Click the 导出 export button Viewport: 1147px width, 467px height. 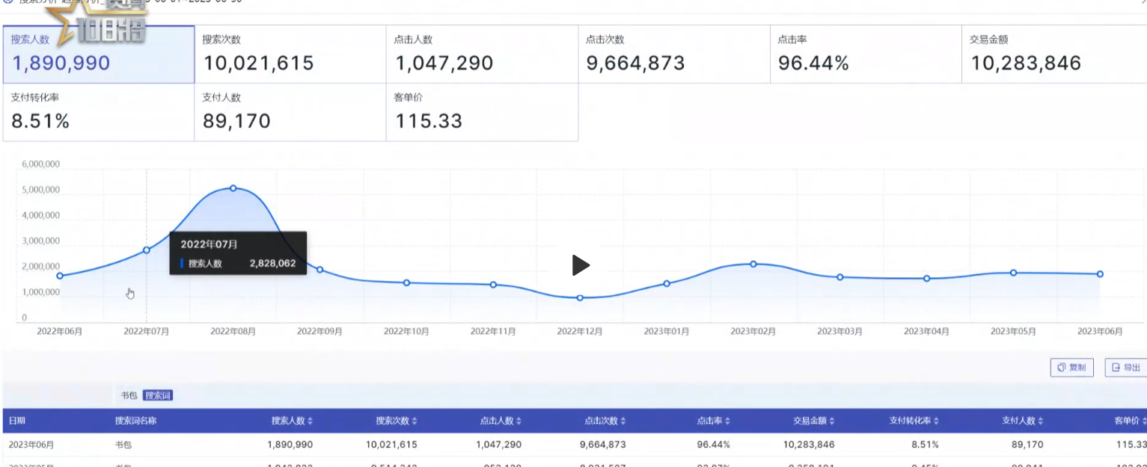point(1125,368)
